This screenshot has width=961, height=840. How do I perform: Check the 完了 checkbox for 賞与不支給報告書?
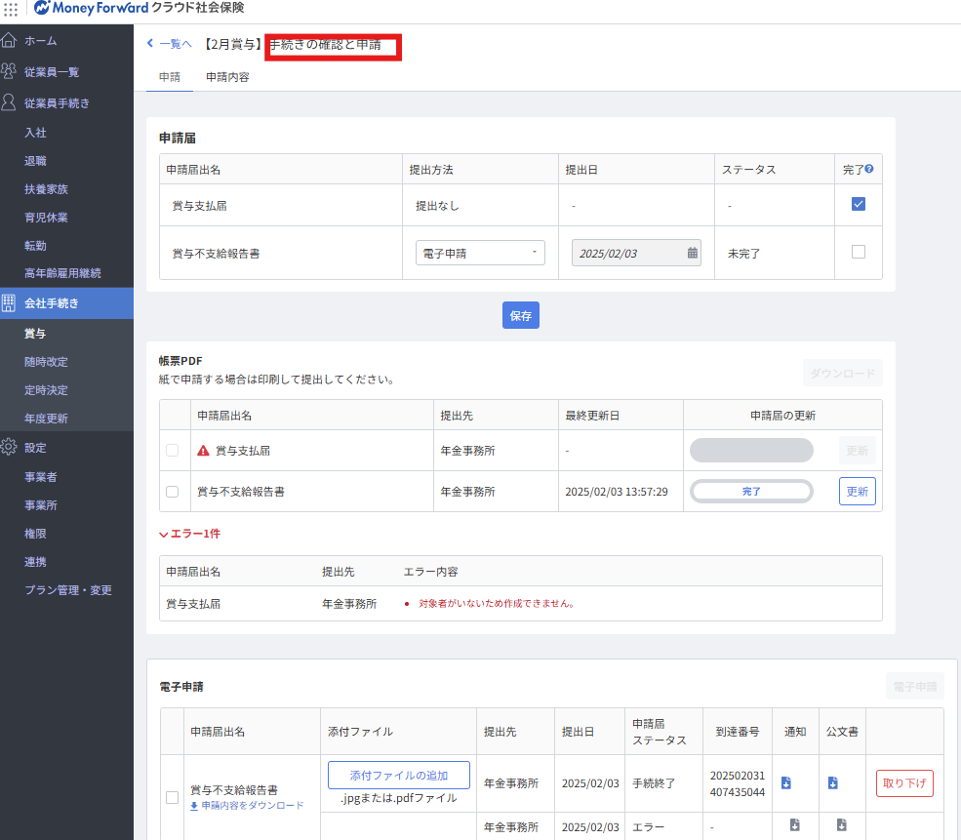click(859, 252)
